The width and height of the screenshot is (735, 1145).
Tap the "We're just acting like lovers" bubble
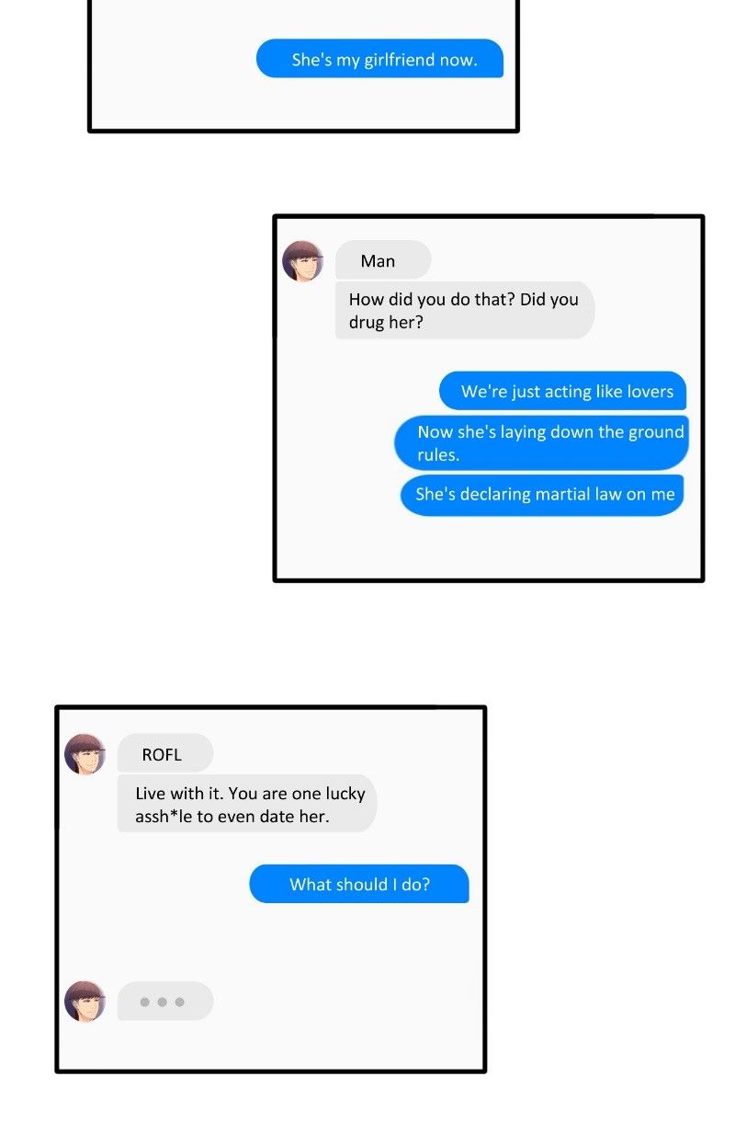click(x=563, y=391)
